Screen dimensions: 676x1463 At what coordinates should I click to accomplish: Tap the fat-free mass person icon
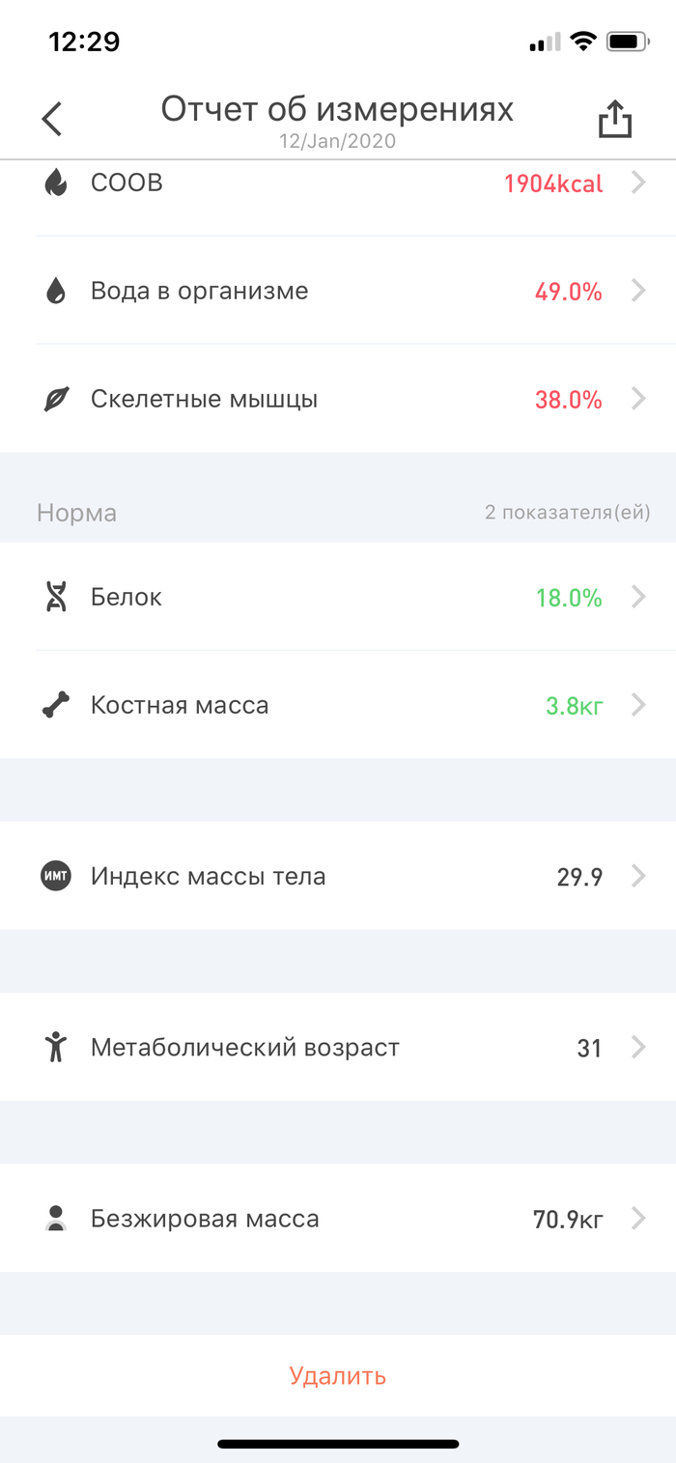(x=56, y=1219)
